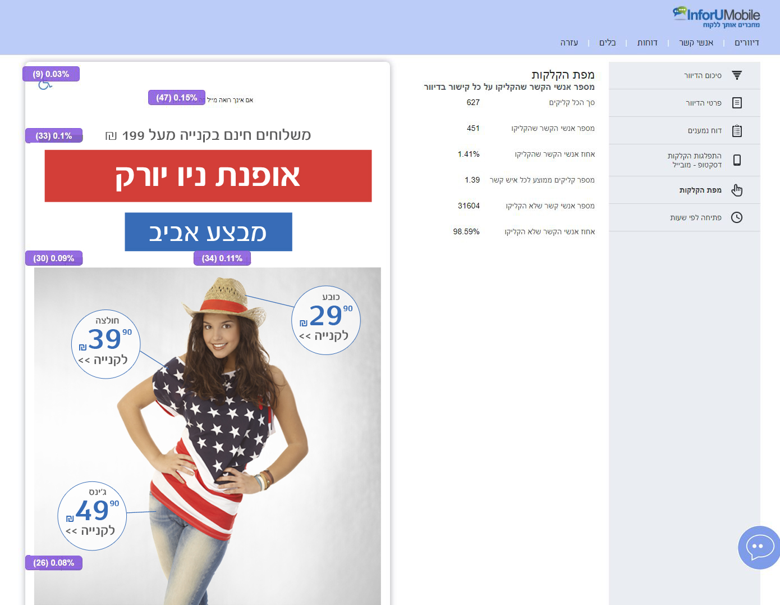The width and height of the screenshot is (780, 605).
Task: Click the InforUMobile logo
Action: 717,17
